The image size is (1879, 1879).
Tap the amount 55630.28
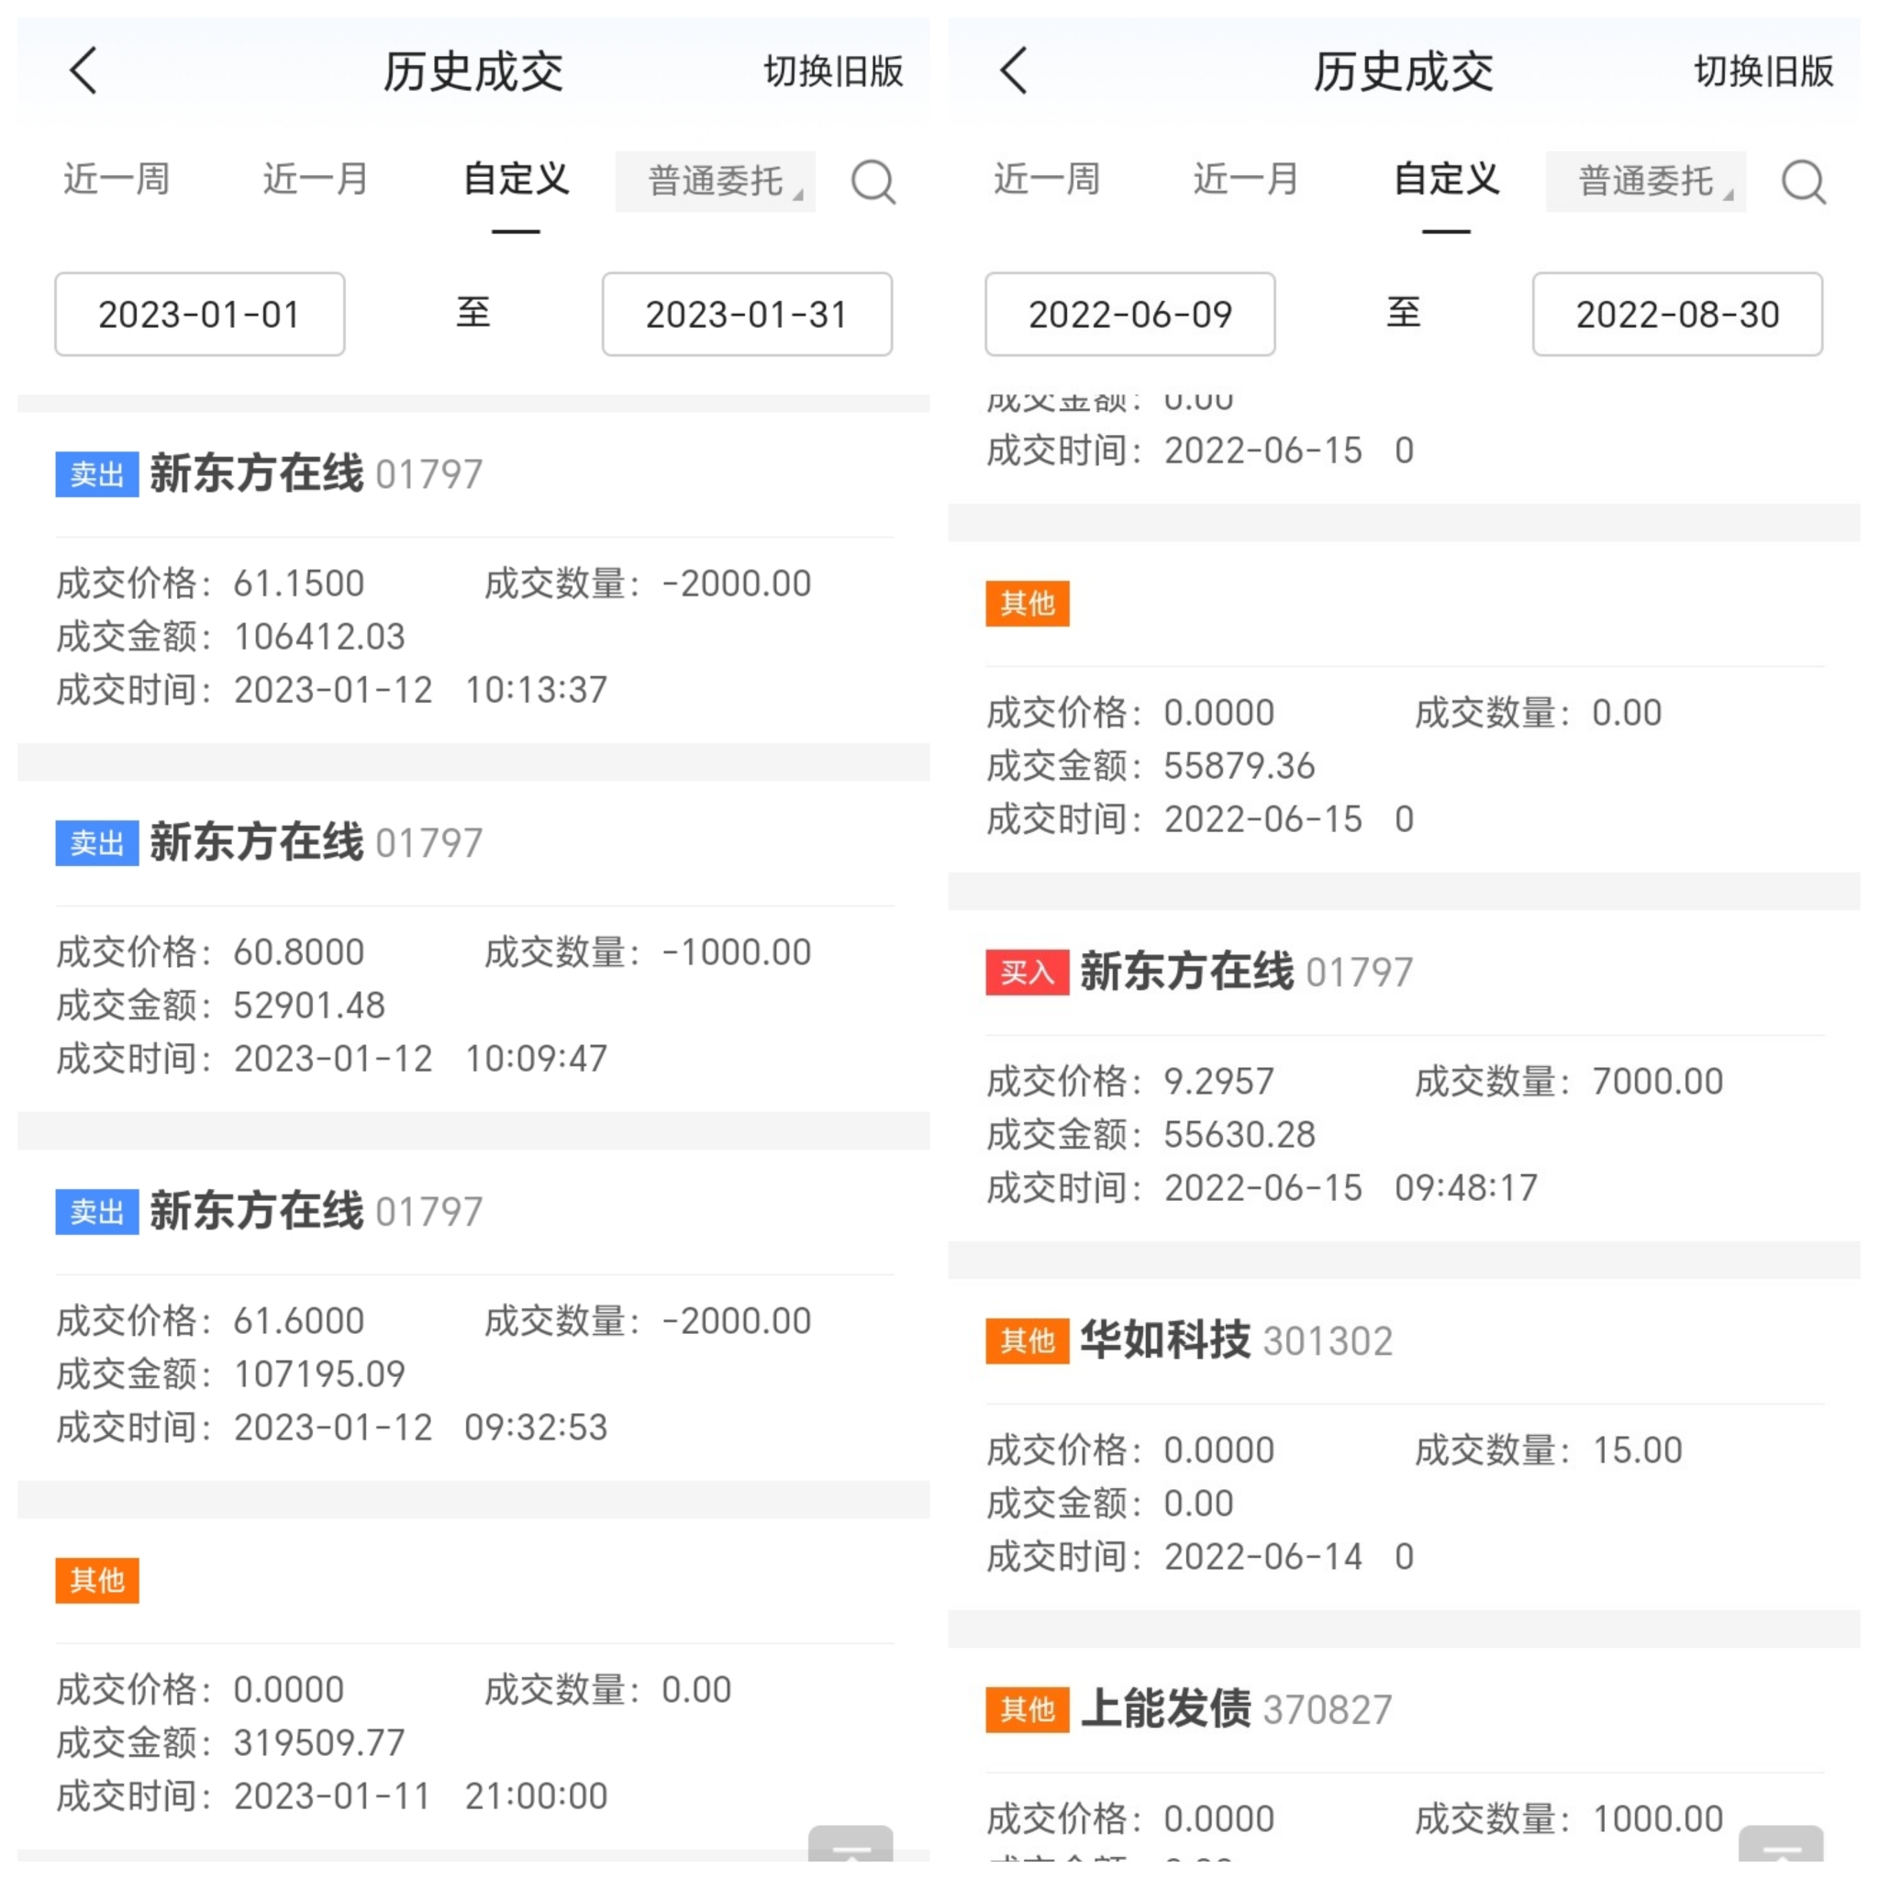coord(1240,1135)
